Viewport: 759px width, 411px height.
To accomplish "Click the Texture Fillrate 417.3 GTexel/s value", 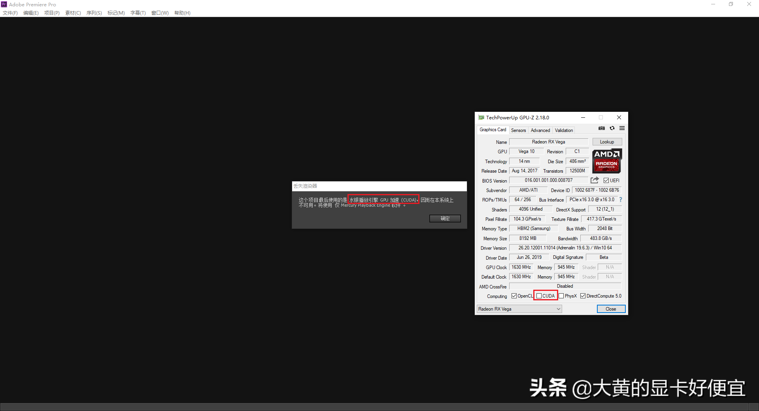I will pos(601,219).
